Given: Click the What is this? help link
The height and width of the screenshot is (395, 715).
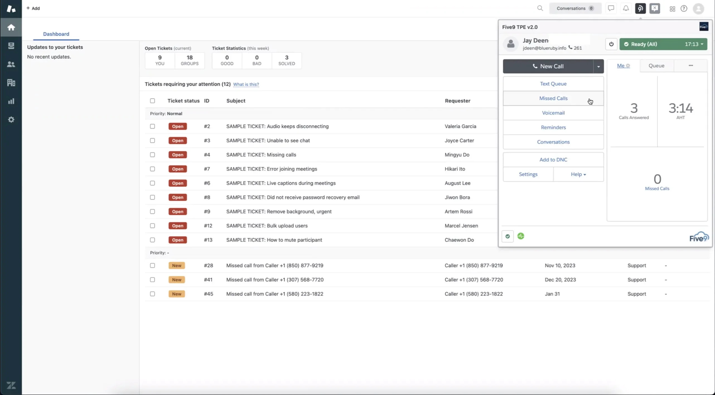Looking at the screenshot, I should [246, 84].
